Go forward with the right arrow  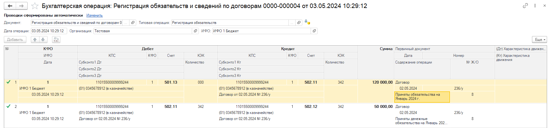point(22,6)
